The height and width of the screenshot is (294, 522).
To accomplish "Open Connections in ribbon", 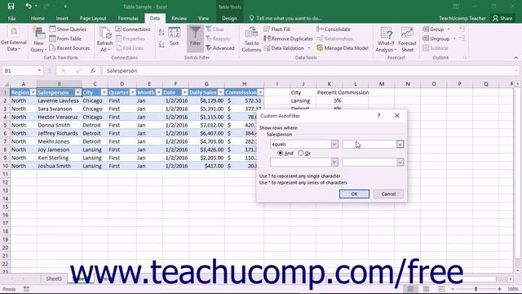I will pos(133,29).
